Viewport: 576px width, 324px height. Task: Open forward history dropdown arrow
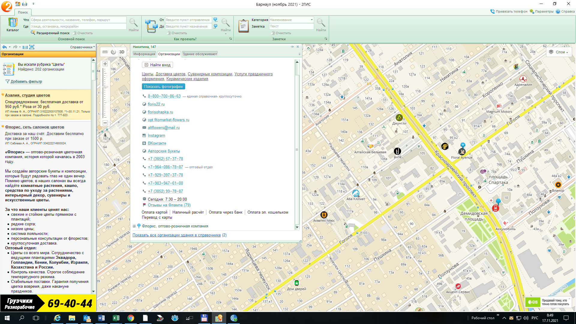[x=20, y=47]
